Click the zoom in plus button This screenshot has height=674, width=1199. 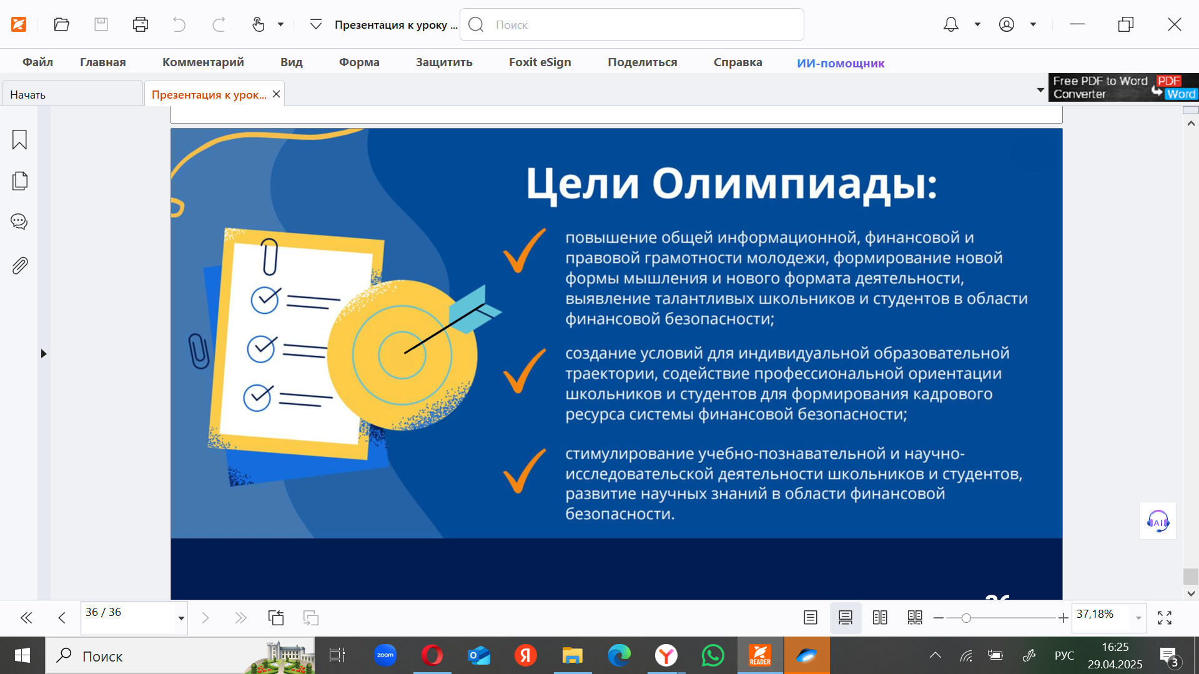click(1063, 618)
